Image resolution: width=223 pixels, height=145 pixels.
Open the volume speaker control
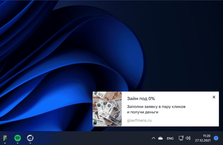coord(188,138)
